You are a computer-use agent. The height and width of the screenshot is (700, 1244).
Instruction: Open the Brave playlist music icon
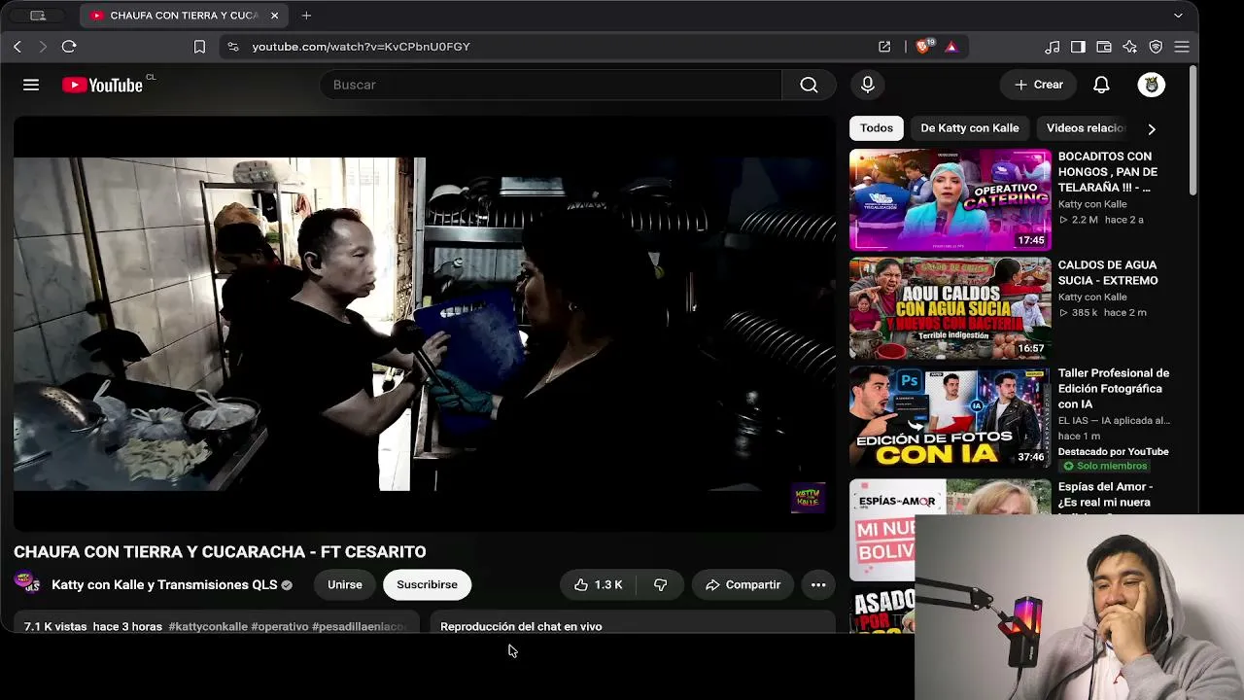coord(1053,47)
